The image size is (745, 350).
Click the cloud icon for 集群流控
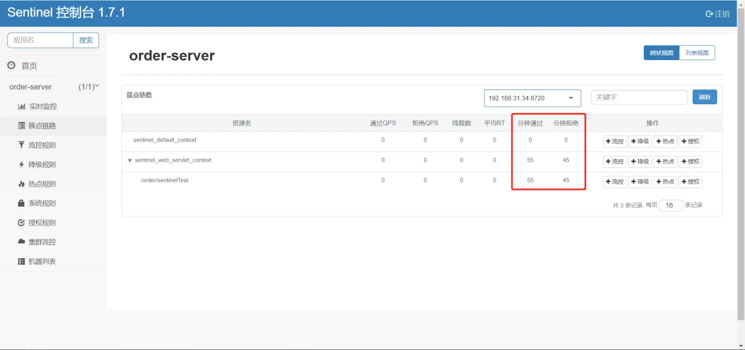(x=21, y=242)
